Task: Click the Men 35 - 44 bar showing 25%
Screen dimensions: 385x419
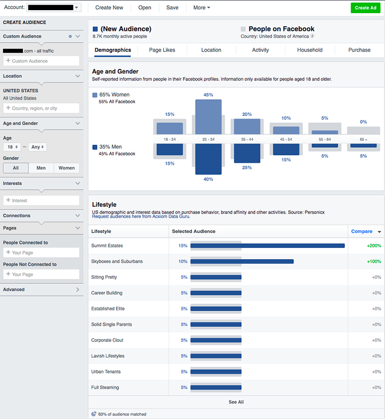Action: [247, 153]
